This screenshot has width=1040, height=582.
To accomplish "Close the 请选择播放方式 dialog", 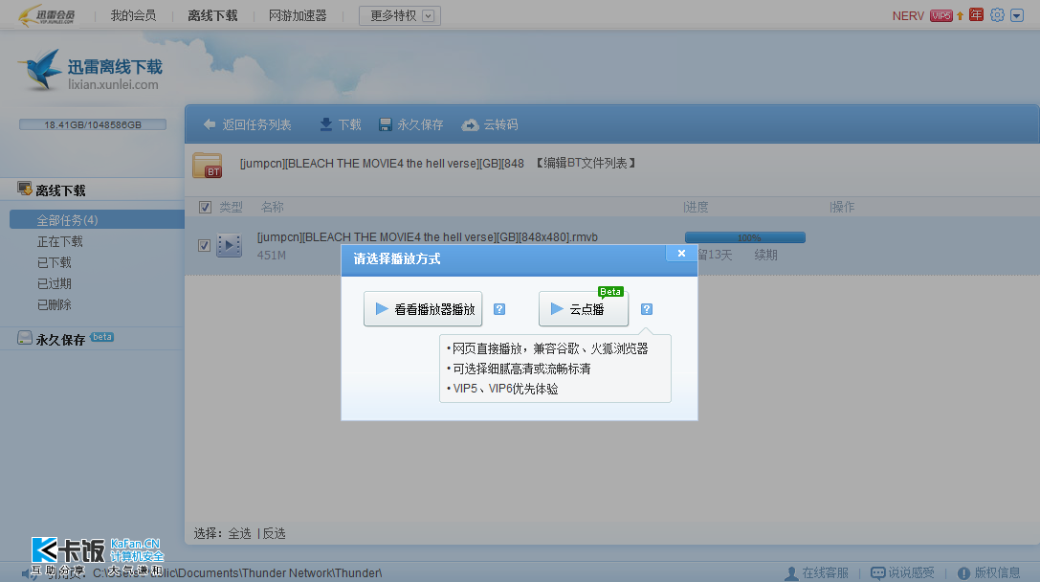I will coord(681,254).
